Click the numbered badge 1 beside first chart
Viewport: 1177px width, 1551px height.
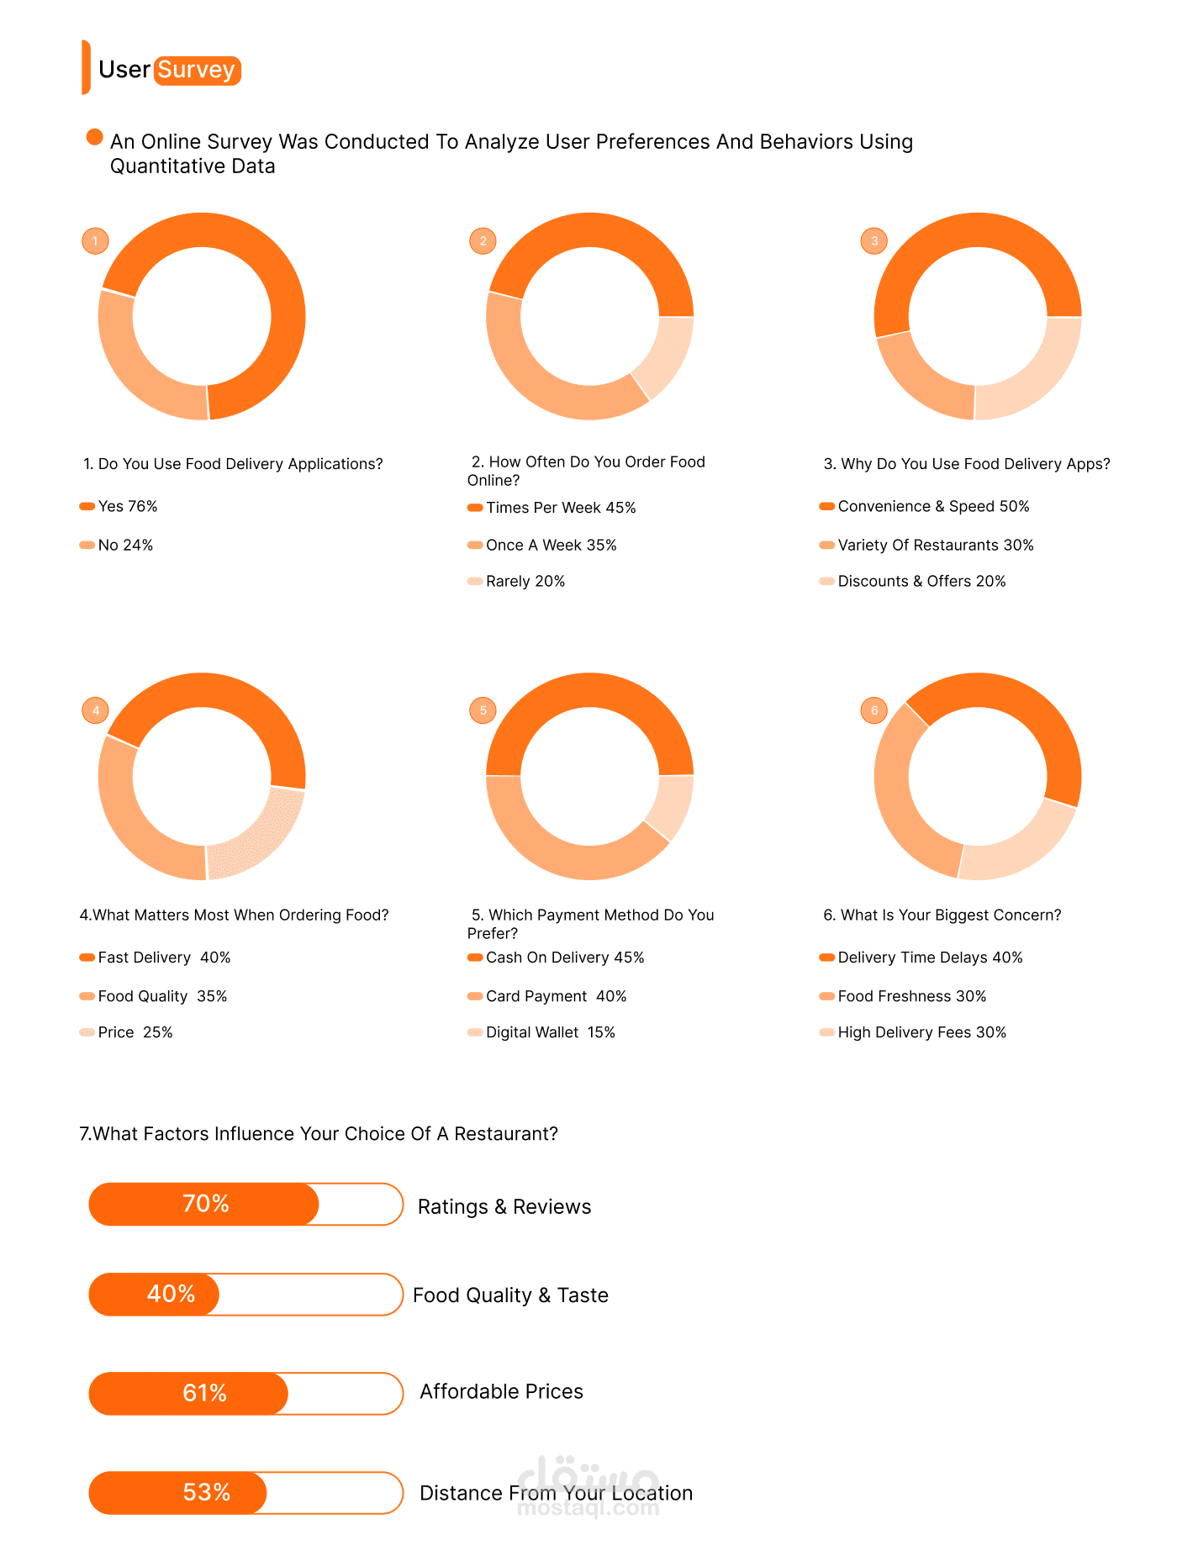coord(95,241)
